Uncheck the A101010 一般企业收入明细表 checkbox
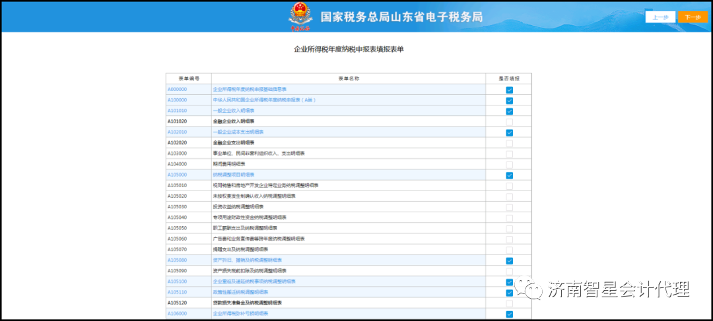 509,111
